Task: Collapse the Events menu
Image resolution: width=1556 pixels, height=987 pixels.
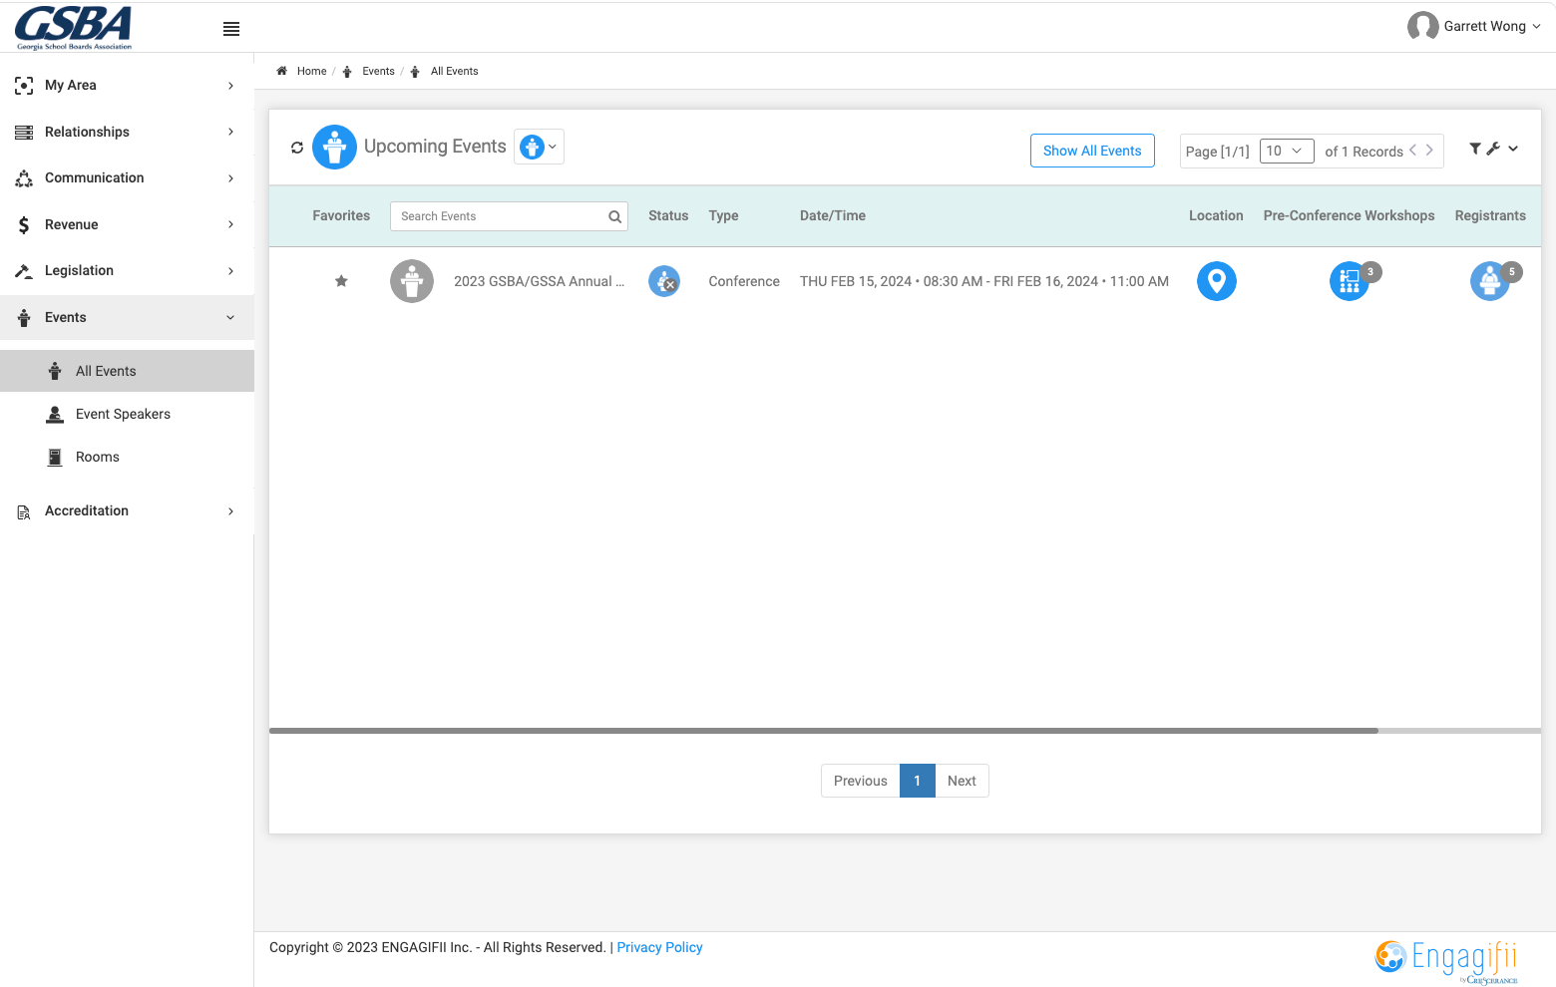Action: [127, 317]
